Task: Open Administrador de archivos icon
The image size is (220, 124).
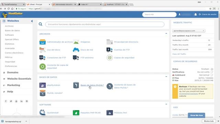Action: pyautogui.click(x=43, y=42)
